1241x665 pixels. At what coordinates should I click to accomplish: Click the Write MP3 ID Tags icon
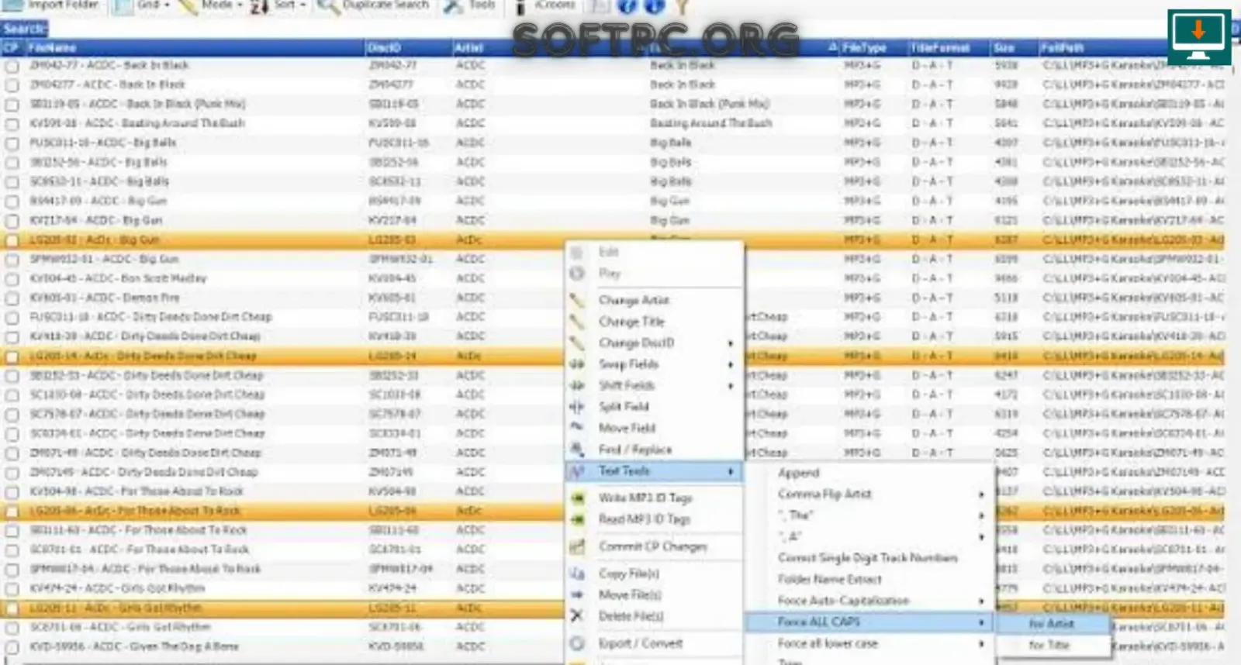coord(577,498)
